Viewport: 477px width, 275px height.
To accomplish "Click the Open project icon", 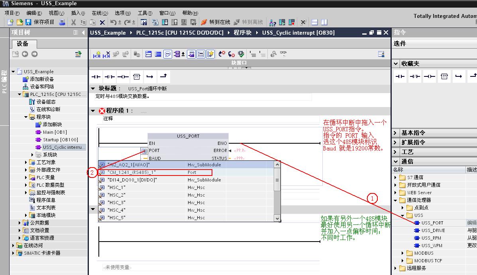I will point(20,22).
